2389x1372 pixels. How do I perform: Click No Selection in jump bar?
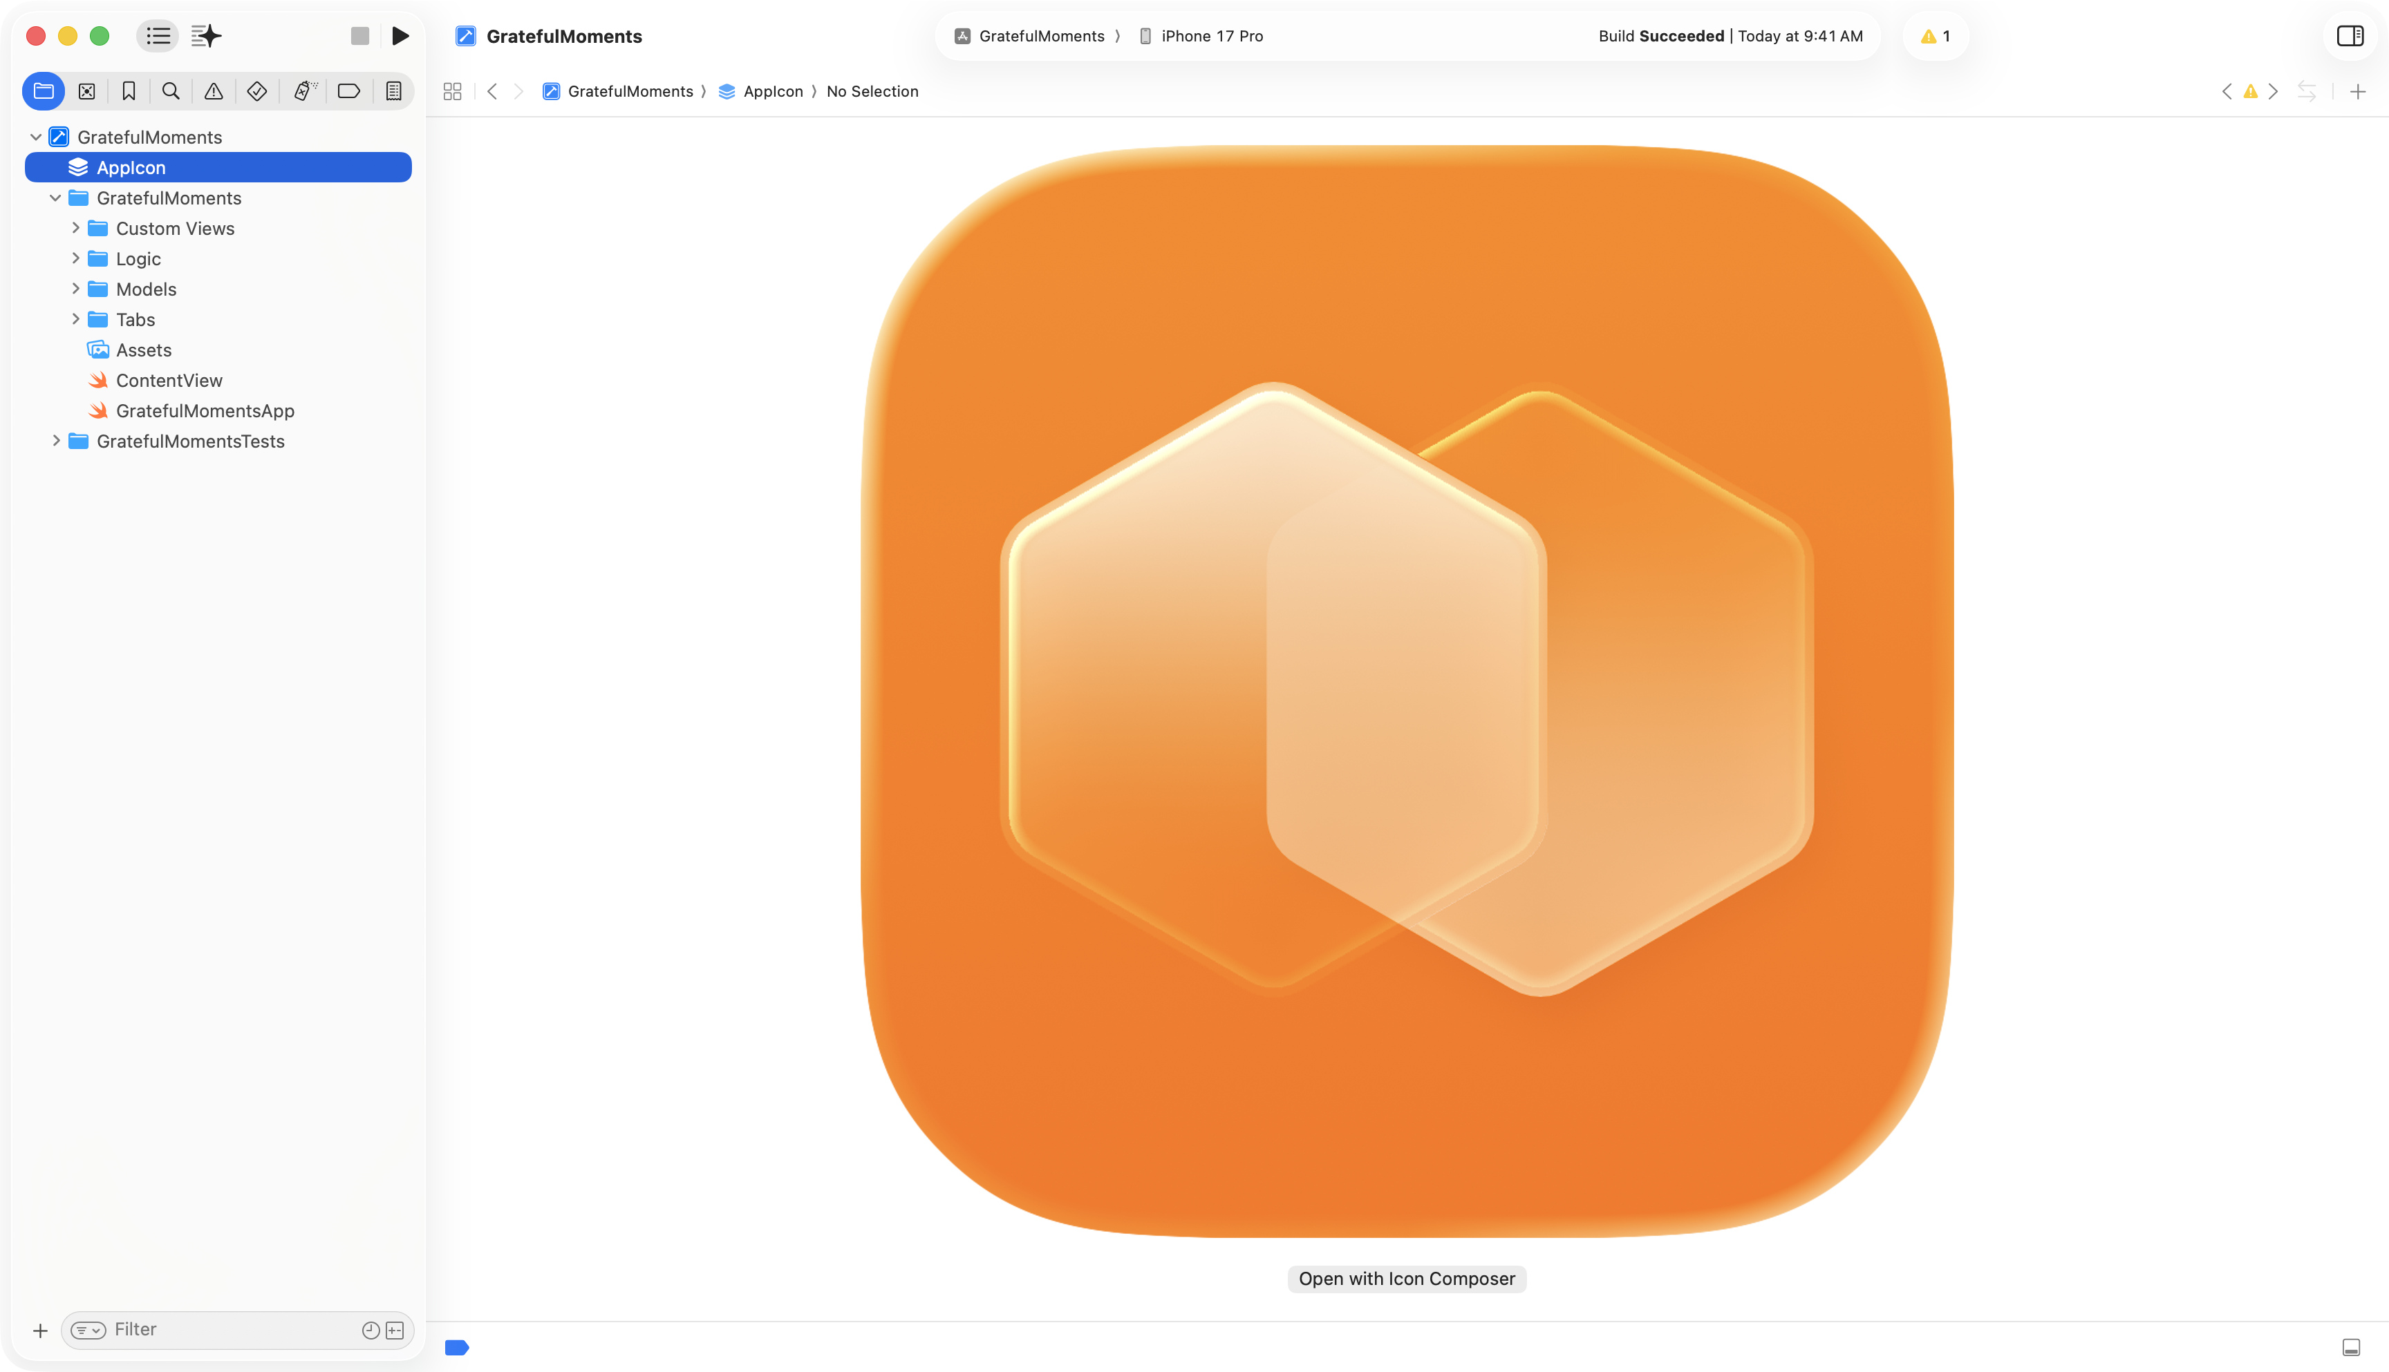point(872,91)
